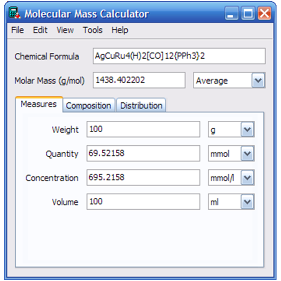Open the Tools menu
281x281 pixels.
[93, 30]
